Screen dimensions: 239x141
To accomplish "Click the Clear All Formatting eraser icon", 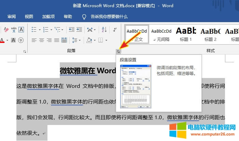I will click(5, 30).
